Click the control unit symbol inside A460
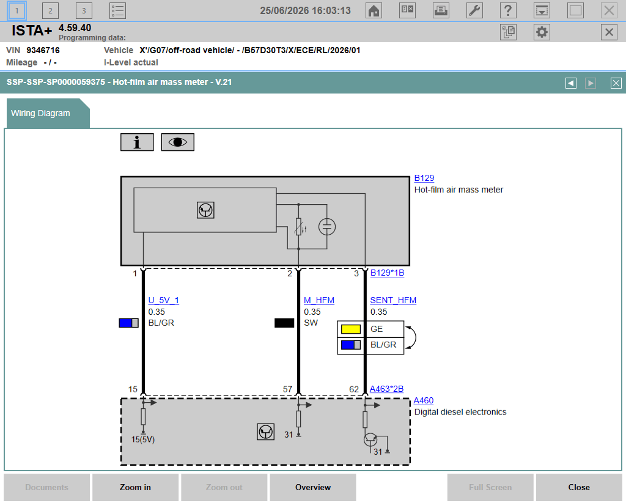 [x=265, y=432]
